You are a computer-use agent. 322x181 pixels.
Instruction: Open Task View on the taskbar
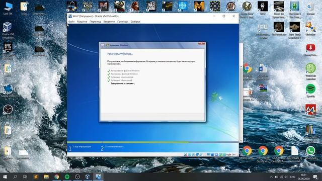click(x=25, y=176)
